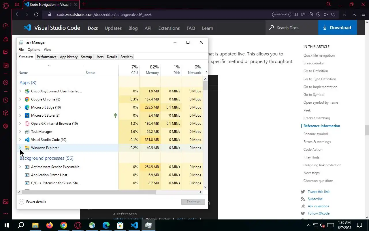Go back in Opera browser
Image resolution: width=369 pixels, height=231 pixels.
click(x=17, y=14)
